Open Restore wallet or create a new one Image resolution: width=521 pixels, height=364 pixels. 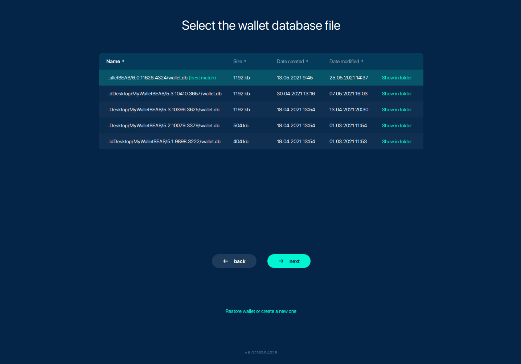coord(261,311)
